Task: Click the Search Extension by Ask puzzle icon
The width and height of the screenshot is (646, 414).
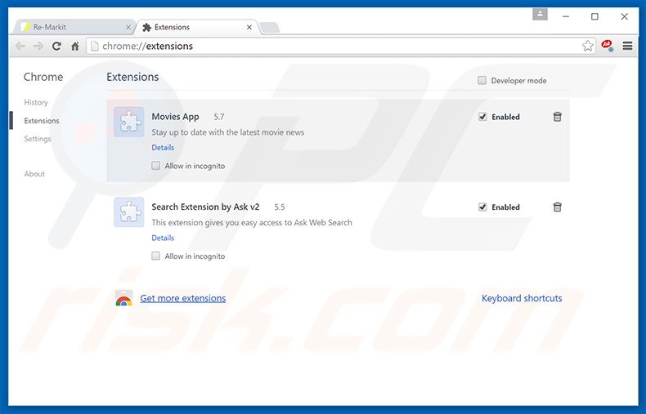Action: coord(129,212)
